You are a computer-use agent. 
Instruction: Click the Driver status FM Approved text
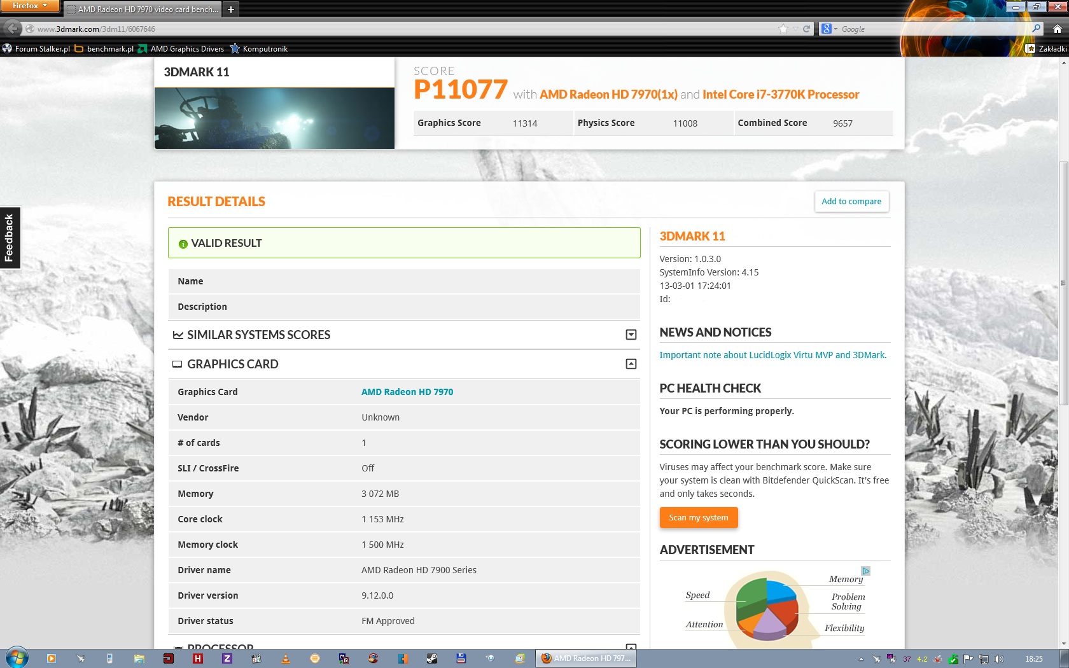point(388,621)
